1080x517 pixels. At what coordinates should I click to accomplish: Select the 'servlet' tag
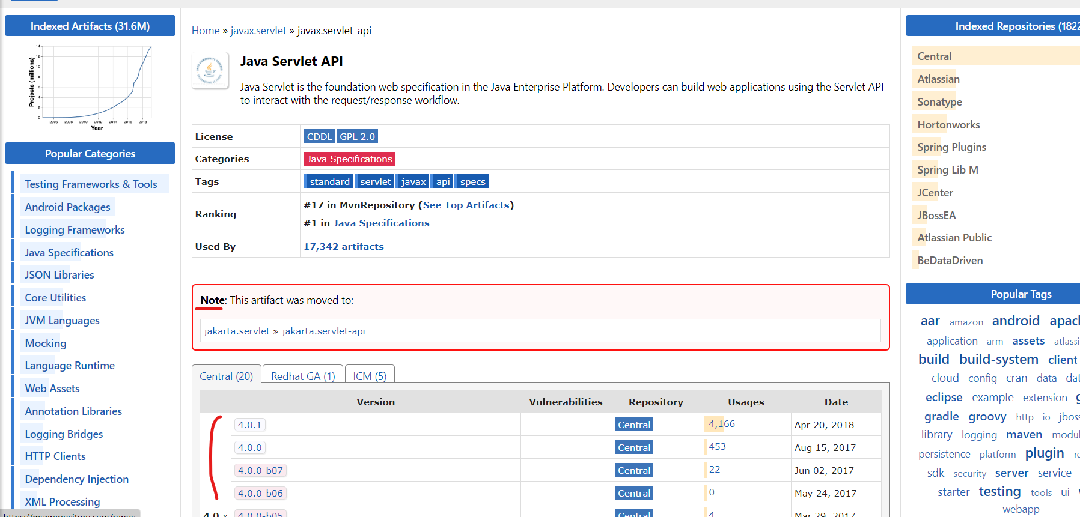375,181
